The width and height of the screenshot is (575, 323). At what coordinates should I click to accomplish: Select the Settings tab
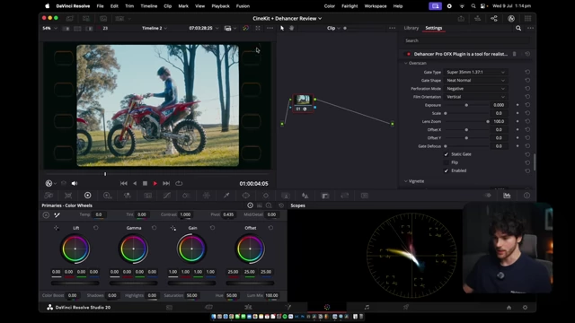coord(433,28)
